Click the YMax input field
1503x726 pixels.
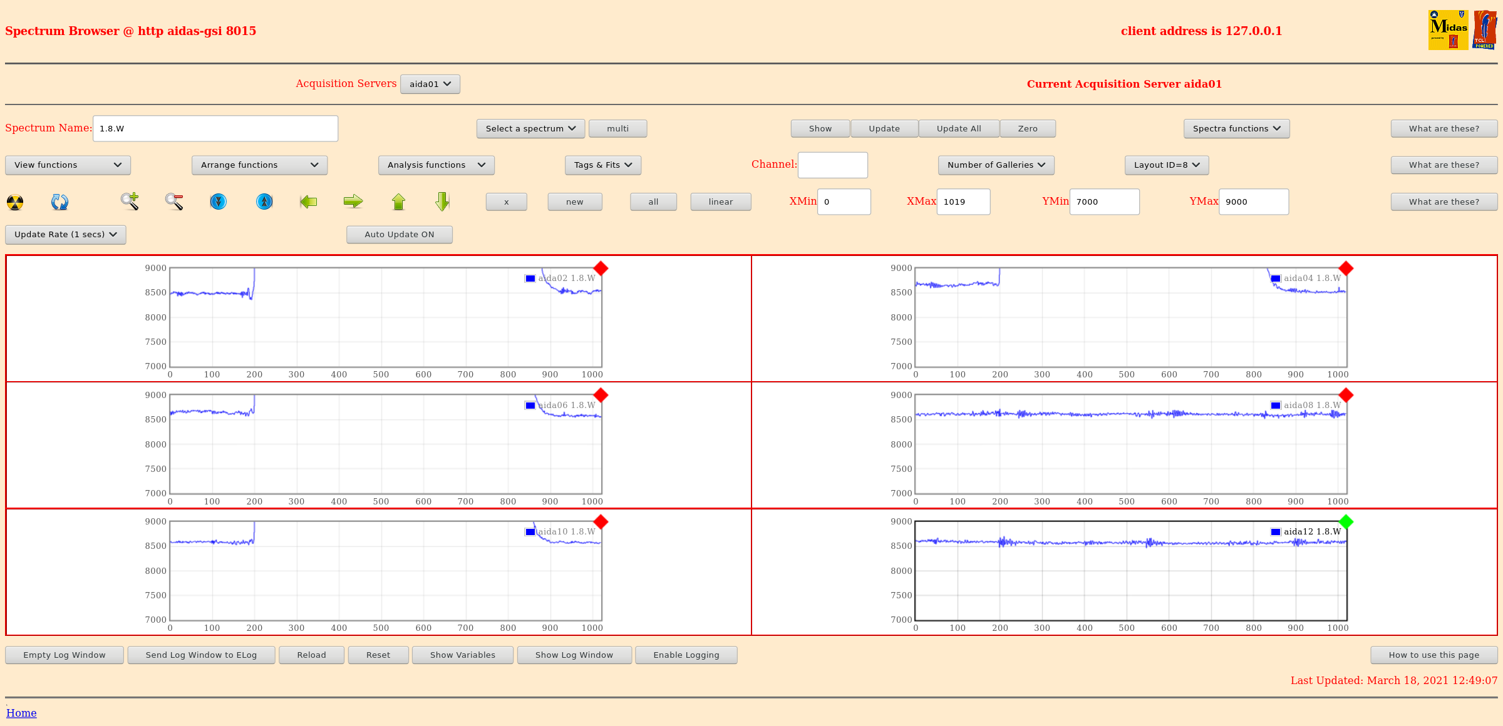point(1253,202)
